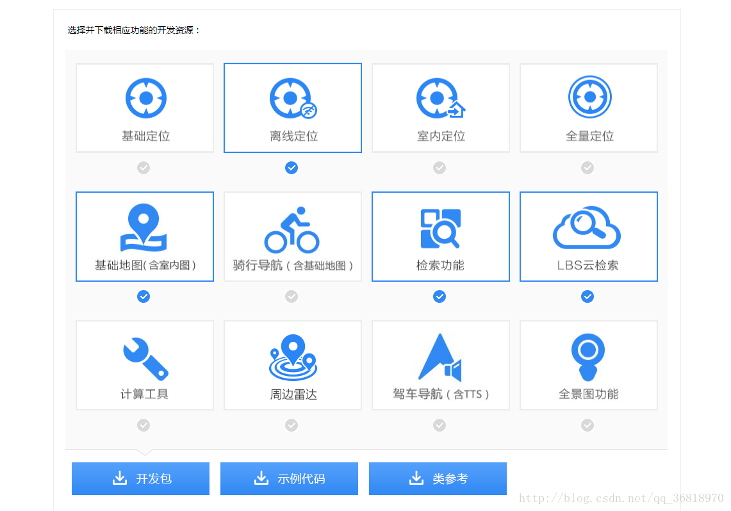Download the 类参考 class reference

click(438, 478)
